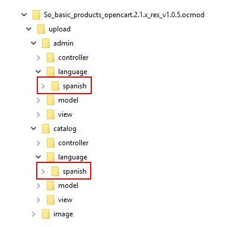Screen dimensions: 227x227
Task: Expand the image folder chevron
Action: point(34,214)
